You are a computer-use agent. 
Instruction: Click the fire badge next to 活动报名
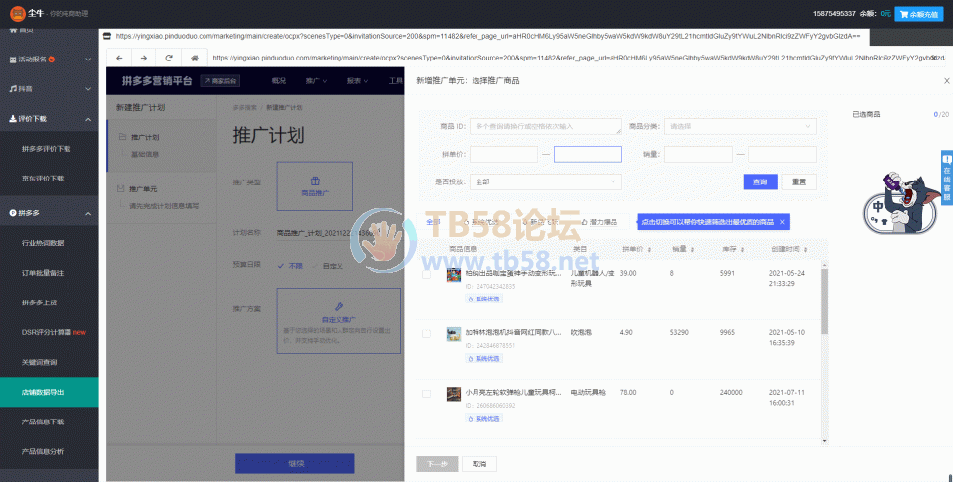(x=52, y=60)
